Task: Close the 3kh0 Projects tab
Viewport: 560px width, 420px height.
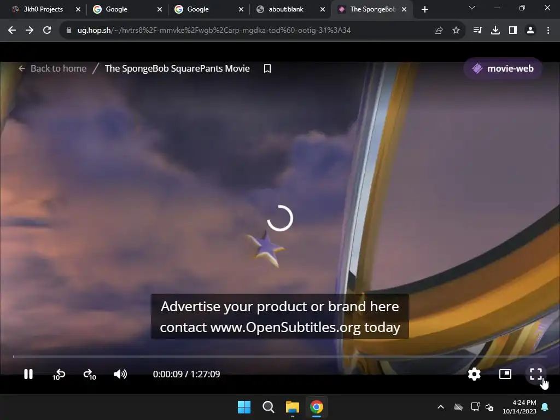Action: (78, 9)
